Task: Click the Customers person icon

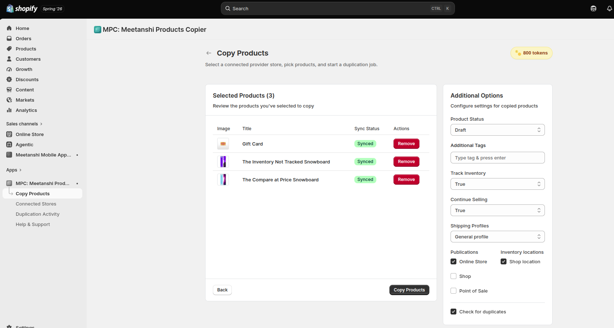Action: coord(9,59)
